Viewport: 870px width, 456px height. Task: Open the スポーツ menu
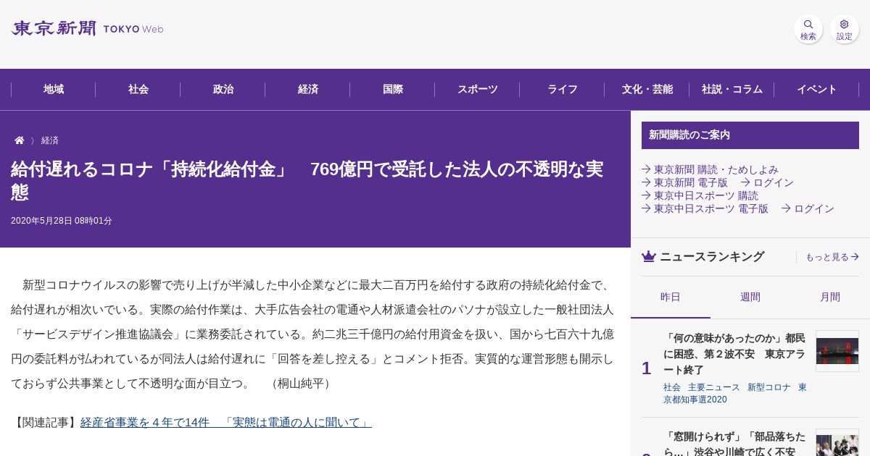(478, 89)
